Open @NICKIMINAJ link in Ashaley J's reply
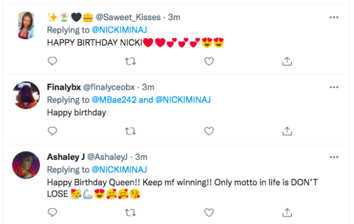354x224 pixels. tap(120, 169)
